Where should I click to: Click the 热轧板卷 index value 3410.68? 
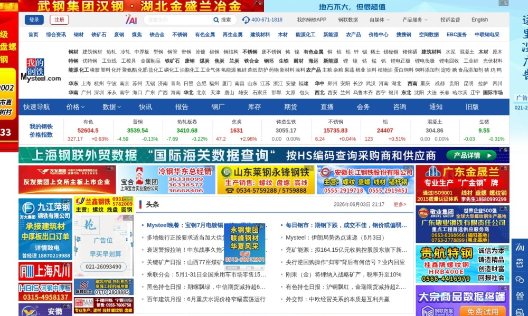(x=187, y=131)
